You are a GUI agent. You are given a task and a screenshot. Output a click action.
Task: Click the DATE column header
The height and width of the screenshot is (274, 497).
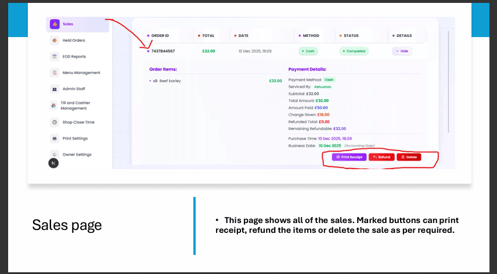[243, 36]
